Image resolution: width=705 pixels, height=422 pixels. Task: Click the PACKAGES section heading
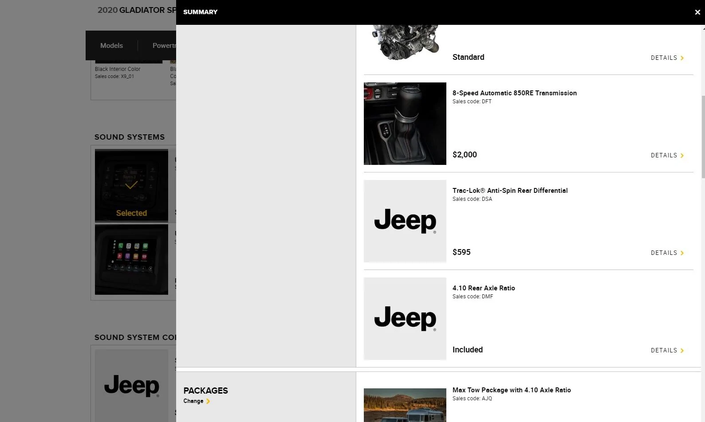tap(205, 391)
